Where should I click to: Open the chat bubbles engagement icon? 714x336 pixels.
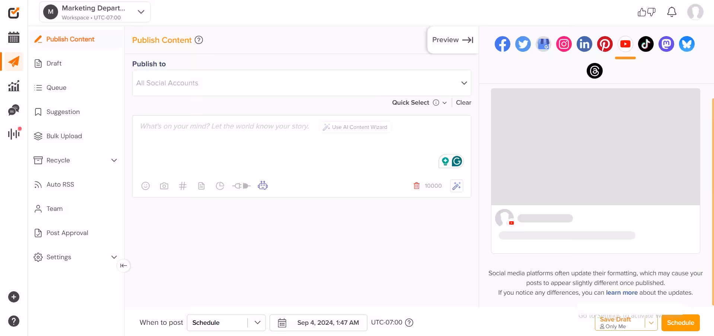tap(14, 110)
